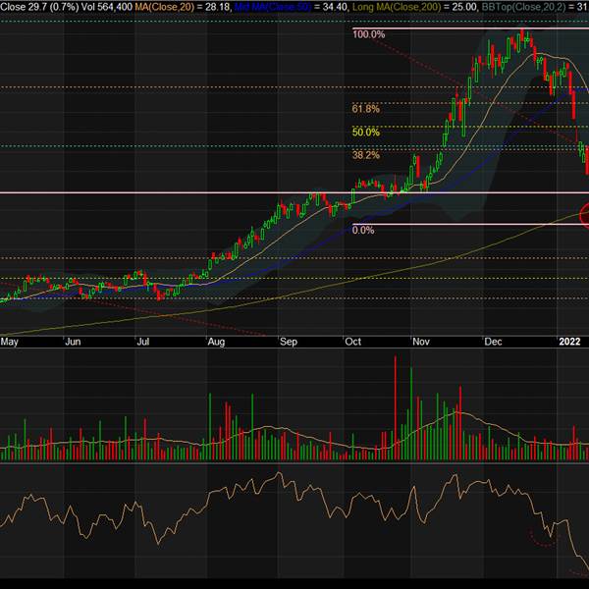Click the 'Vol 564,400' volume readout
Viewport: 589px width, 589px height.
[x=107, y=7]
